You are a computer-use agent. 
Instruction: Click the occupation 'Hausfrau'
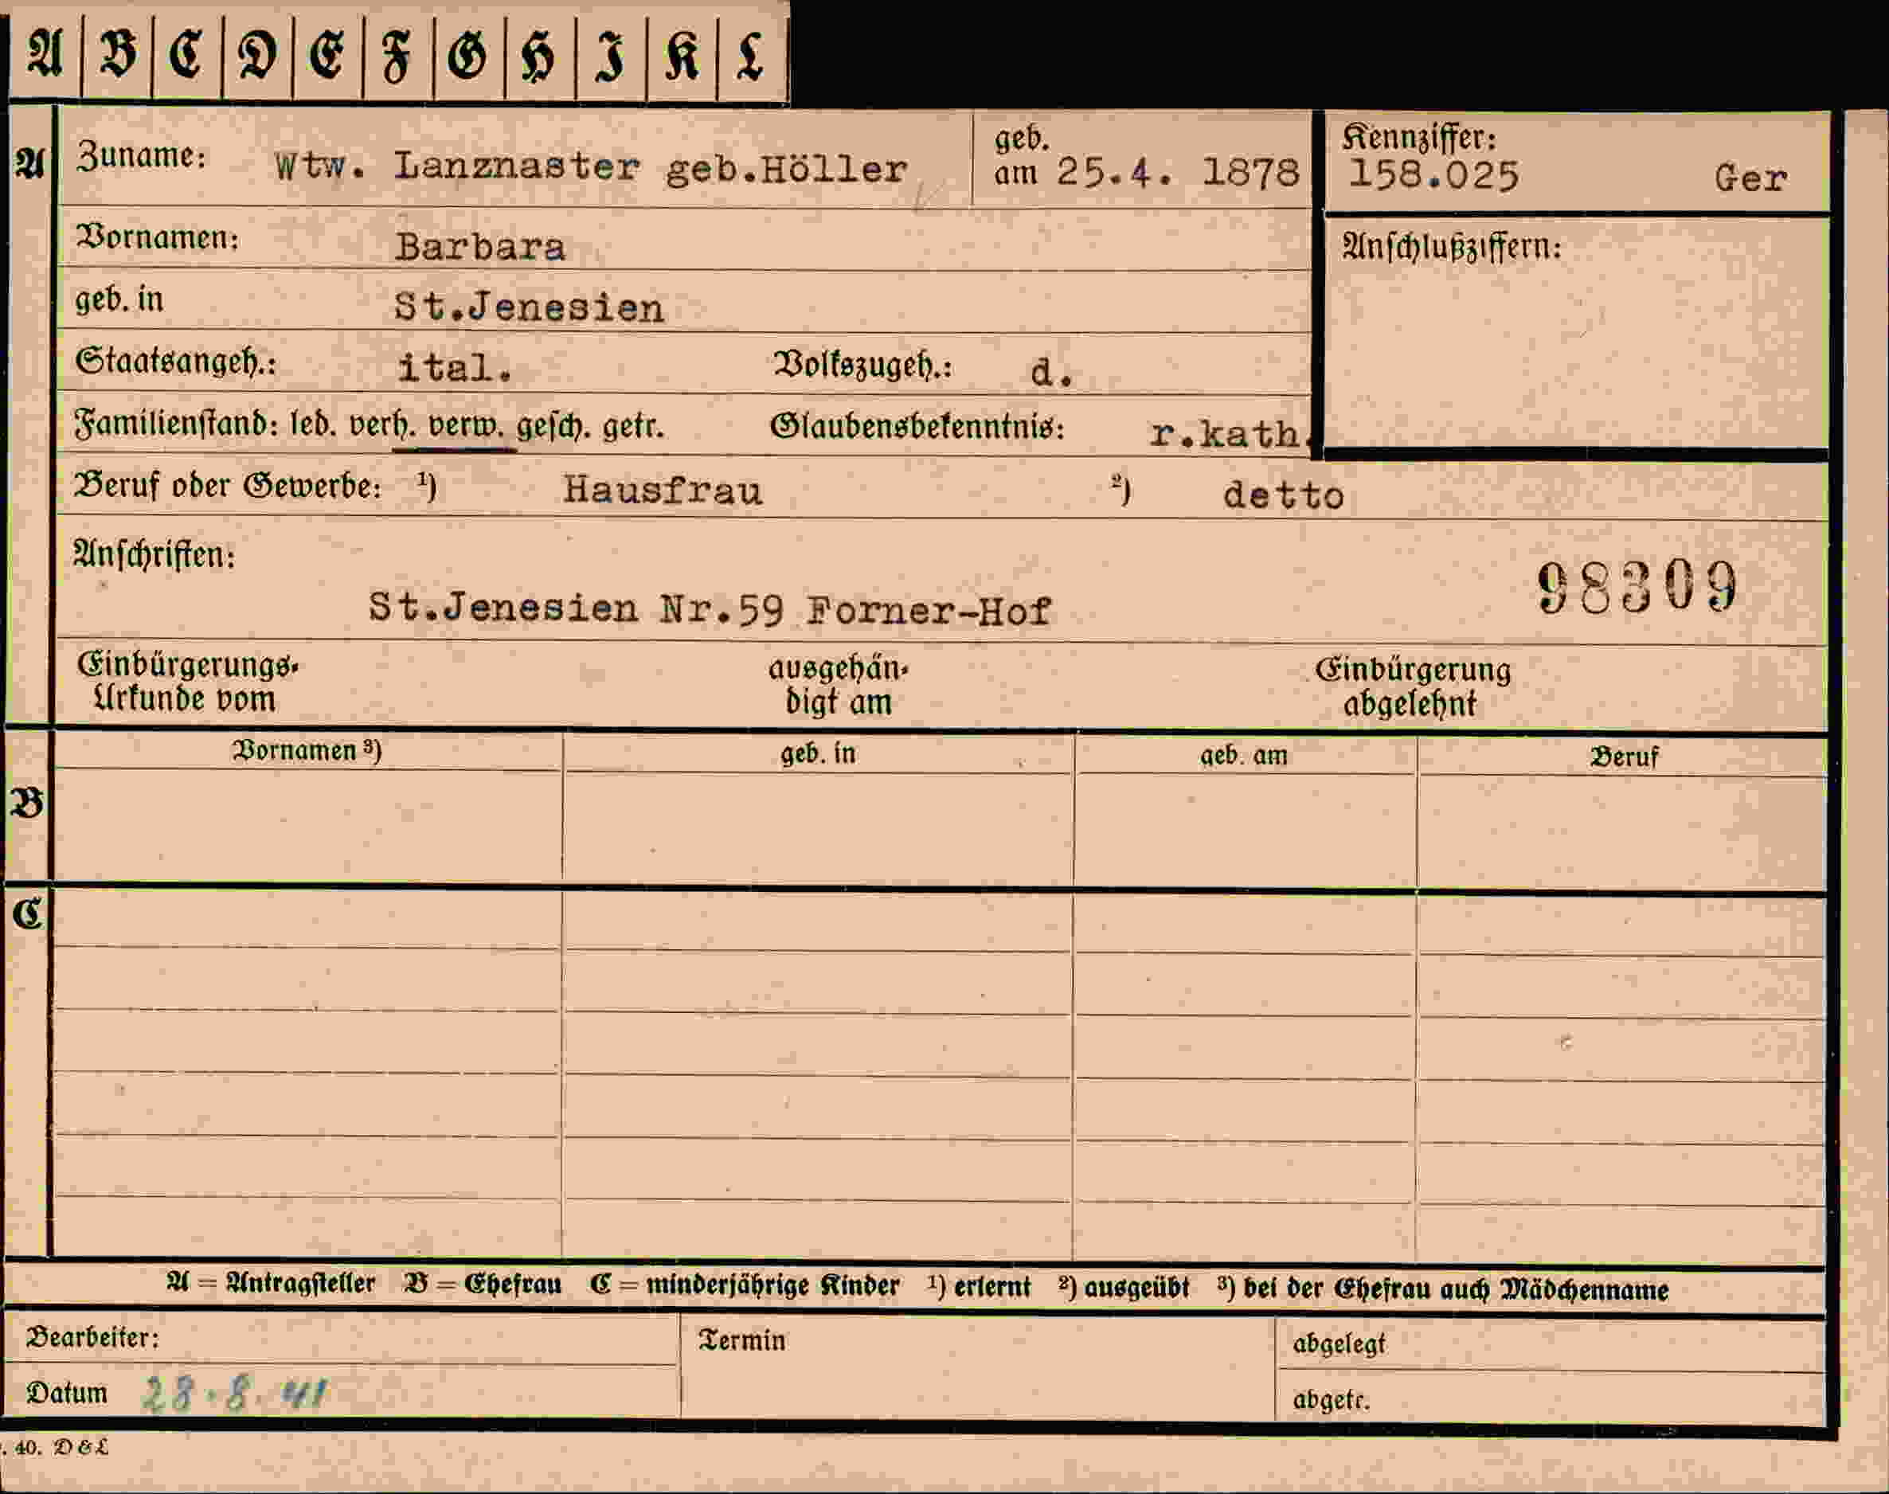(x=663, y=490)
